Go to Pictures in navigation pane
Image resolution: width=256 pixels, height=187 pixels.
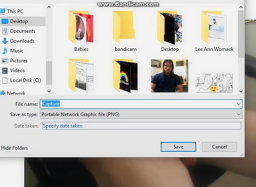(19, 61)
